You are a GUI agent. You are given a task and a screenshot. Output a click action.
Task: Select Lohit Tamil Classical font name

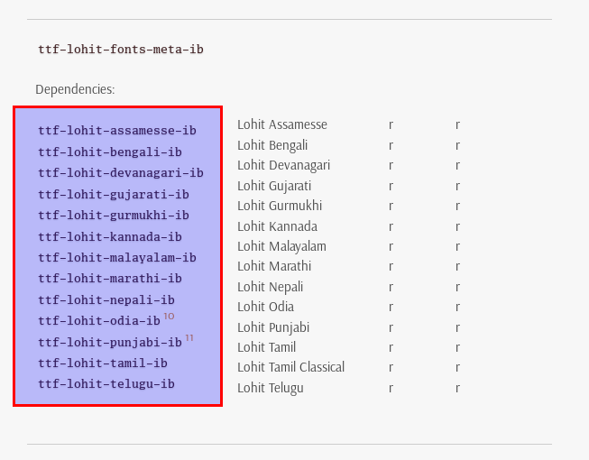pyautogui.click(x=290, y=367)
